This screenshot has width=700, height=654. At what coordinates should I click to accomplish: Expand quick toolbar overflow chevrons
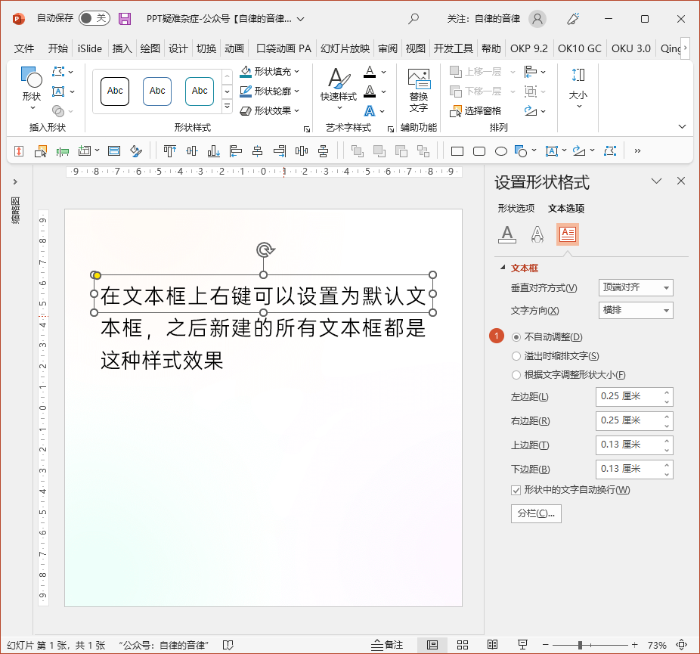(637, 151)
